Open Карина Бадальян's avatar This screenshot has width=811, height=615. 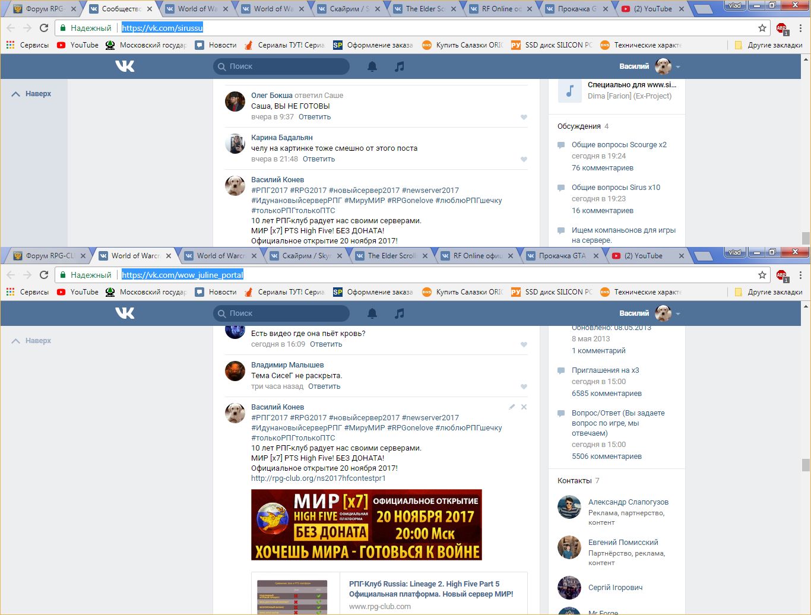point(235,144)
